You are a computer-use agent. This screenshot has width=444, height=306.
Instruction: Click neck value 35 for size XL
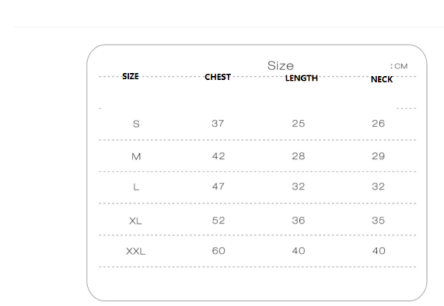tap(378, 220)
